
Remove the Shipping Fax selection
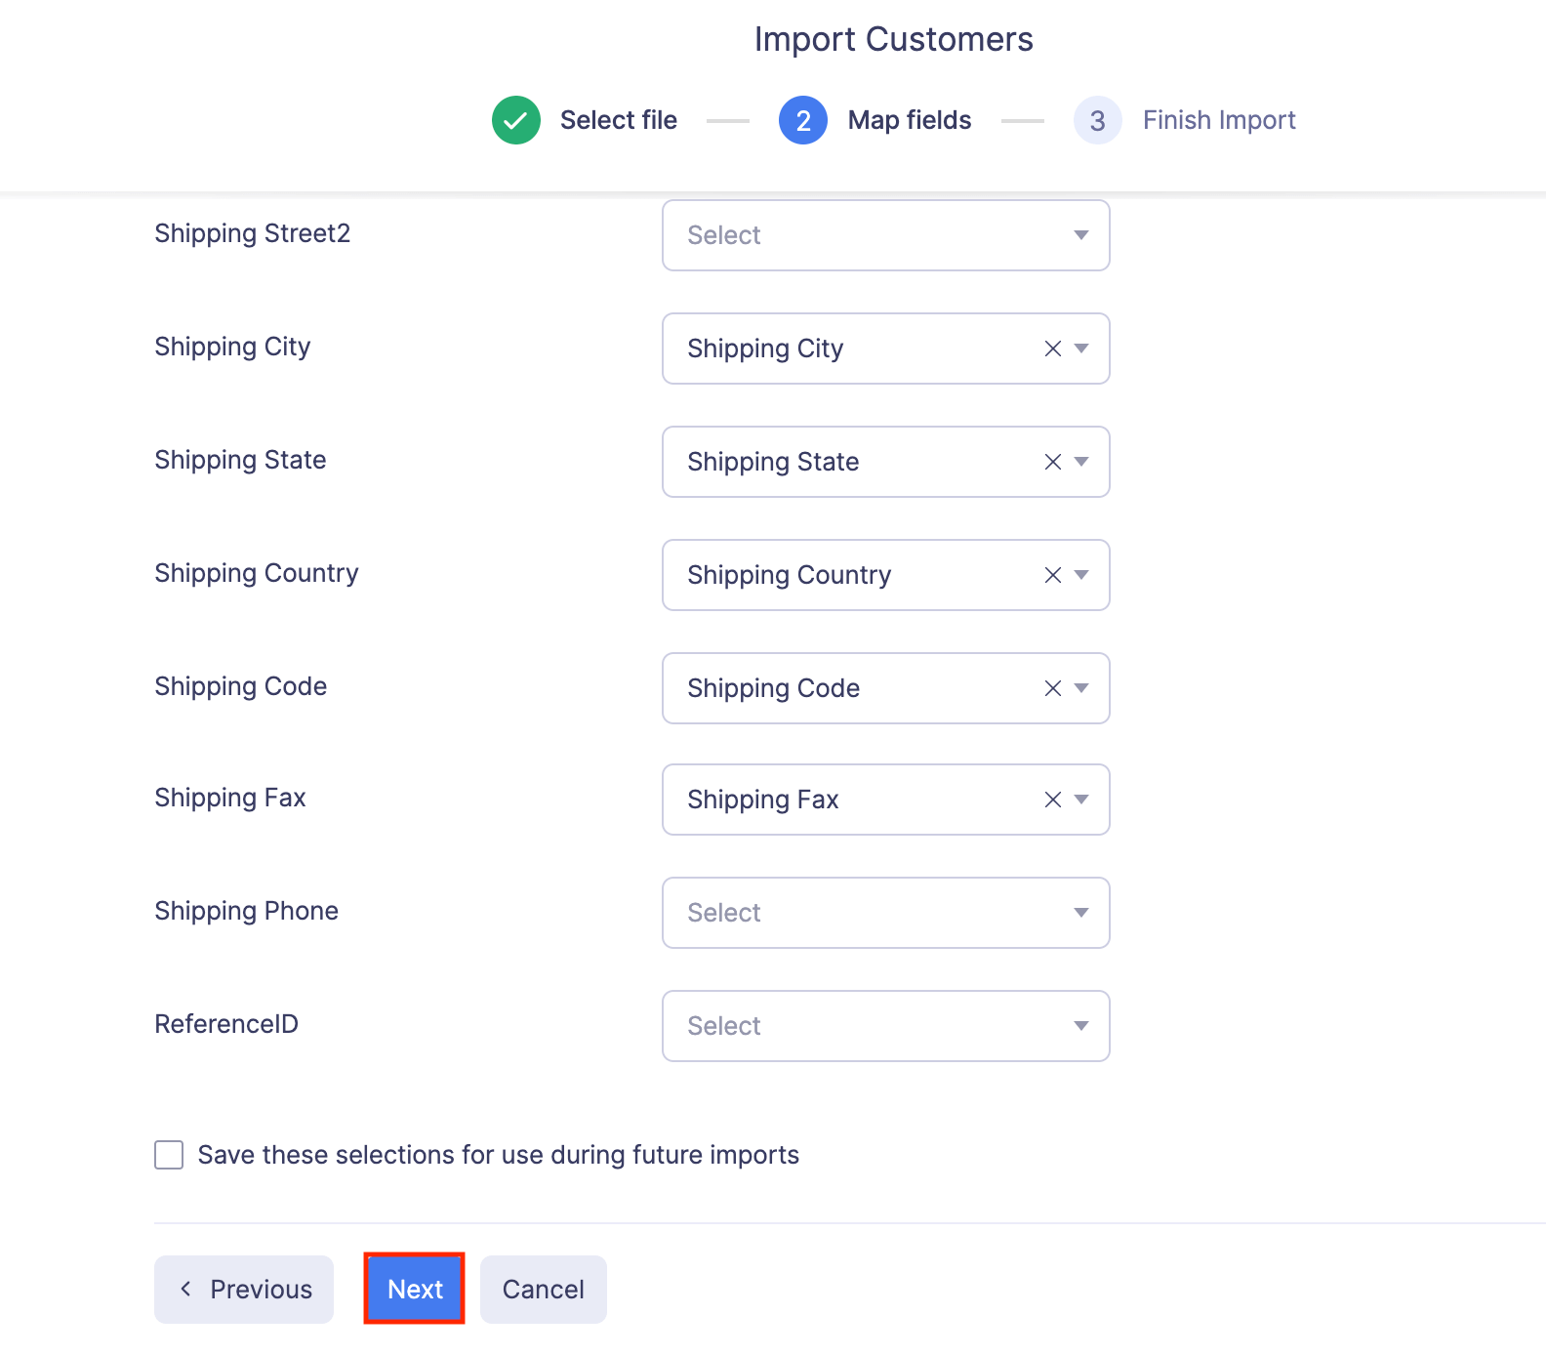(1052, 800)
